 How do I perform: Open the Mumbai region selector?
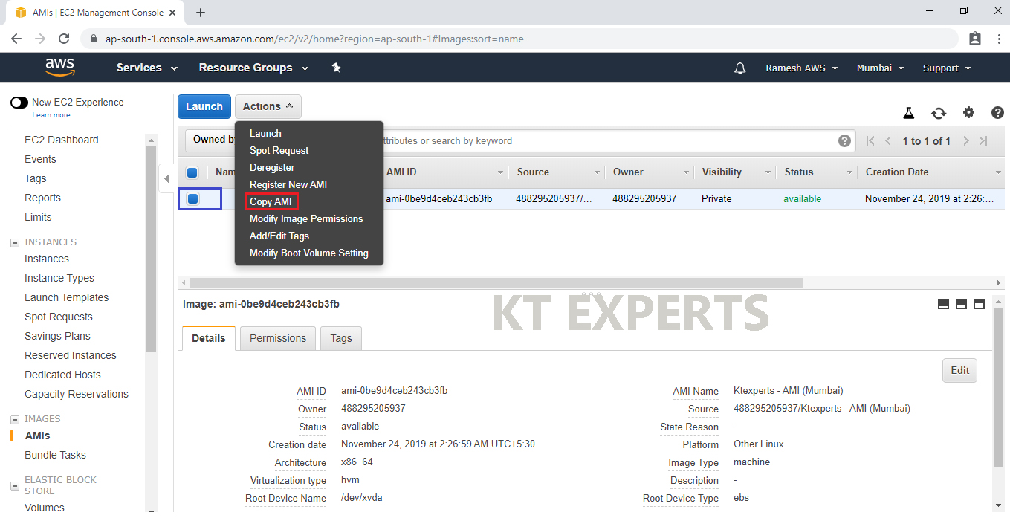coord(881,68)
